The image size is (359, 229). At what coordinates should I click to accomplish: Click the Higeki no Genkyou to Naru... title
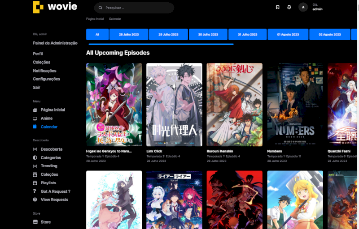tap(109, 151)
